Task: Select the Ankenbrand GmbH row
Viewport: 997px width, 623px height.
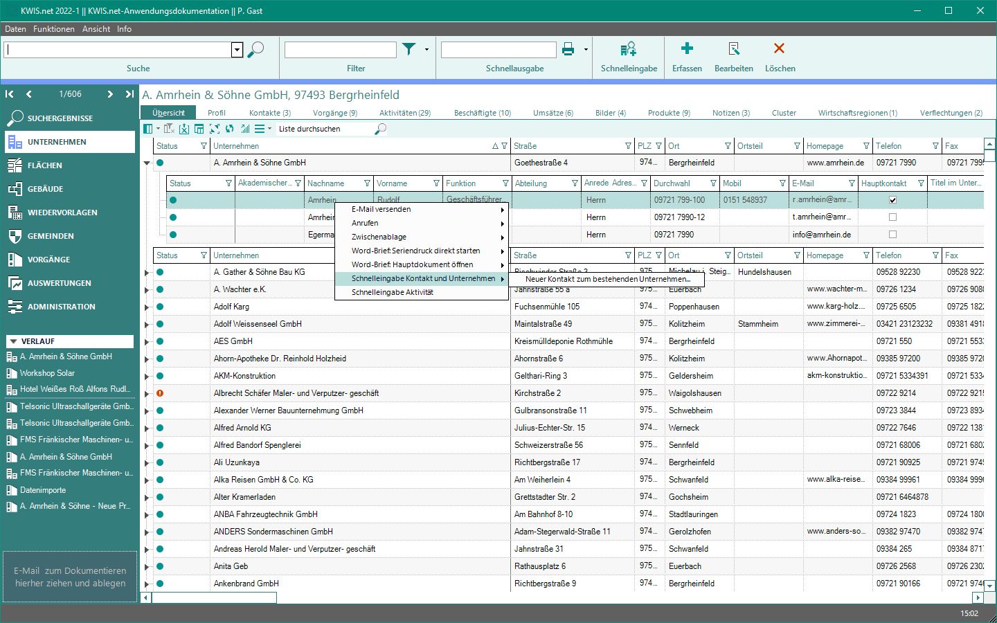Action: coord(568,584)
